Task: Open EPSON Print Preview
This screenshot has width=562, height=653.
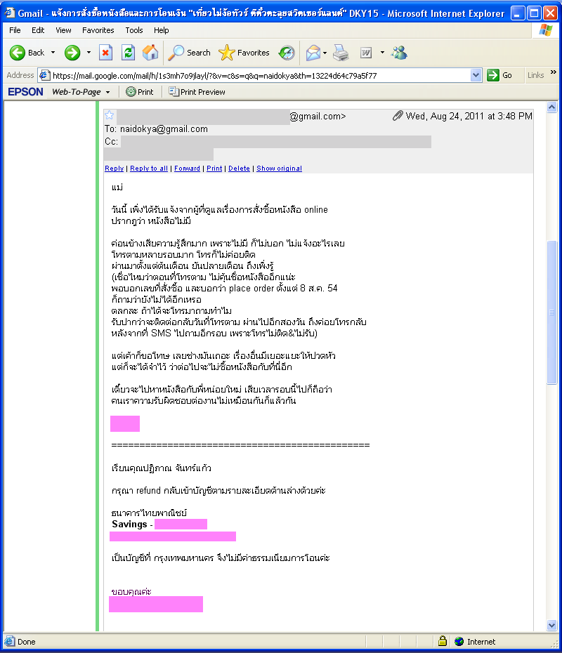Action: tap(197, 91)
